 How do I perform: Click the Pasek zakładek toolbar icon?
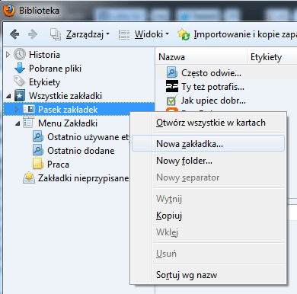pos(29,109)
